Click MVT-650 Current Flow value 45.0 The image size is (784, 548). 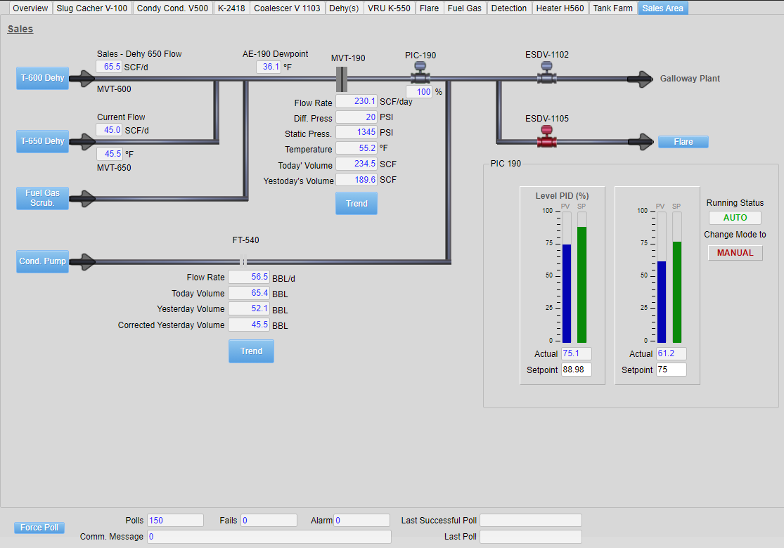pyautogui.click(x=109, y=131)
